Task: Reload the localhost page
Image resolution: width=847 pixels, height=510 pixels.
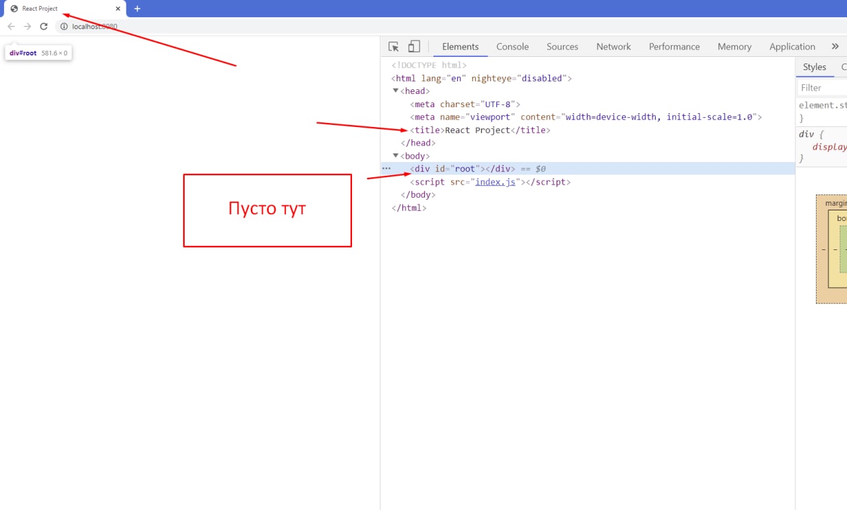Action: [44, 26]
